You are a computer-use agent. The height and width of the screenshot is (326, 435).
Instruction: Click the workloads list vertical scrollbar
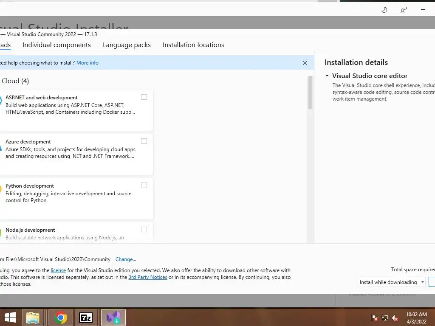tap(310, 93)
